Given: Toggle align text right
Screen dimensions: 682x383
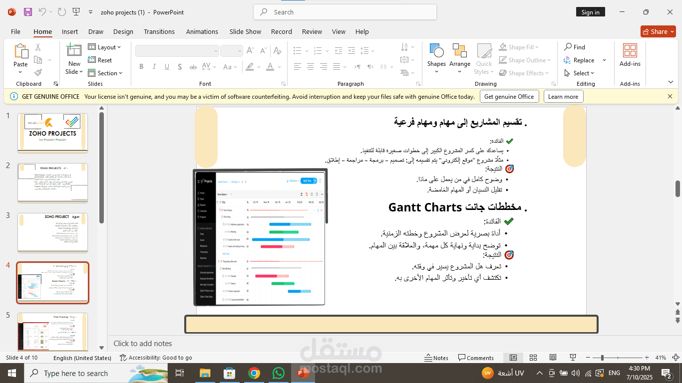Looking at the screenshot, I should pyautogui.click(x=324, y=67).
